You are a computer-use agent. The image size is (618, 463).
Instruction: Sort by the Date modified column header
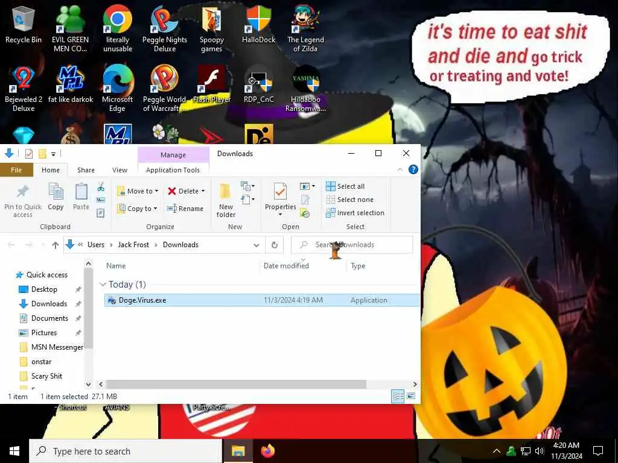tap(286, 266)
